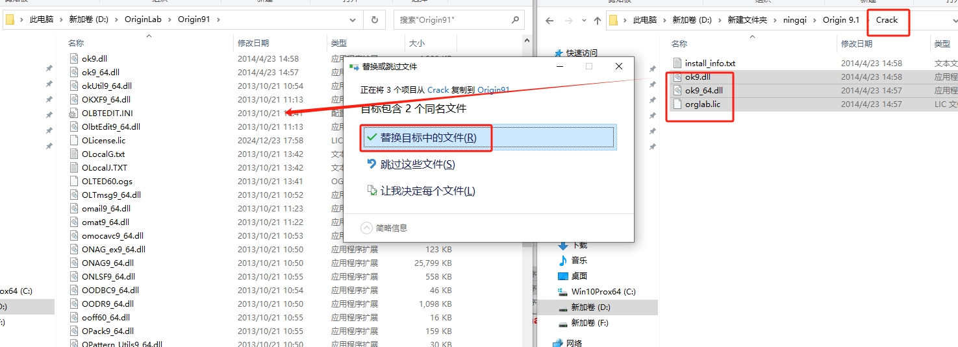The width and height of the screenshot is (958, 347).
Task: Select OLocalJ.TXT file name
Action: point(105,167)
